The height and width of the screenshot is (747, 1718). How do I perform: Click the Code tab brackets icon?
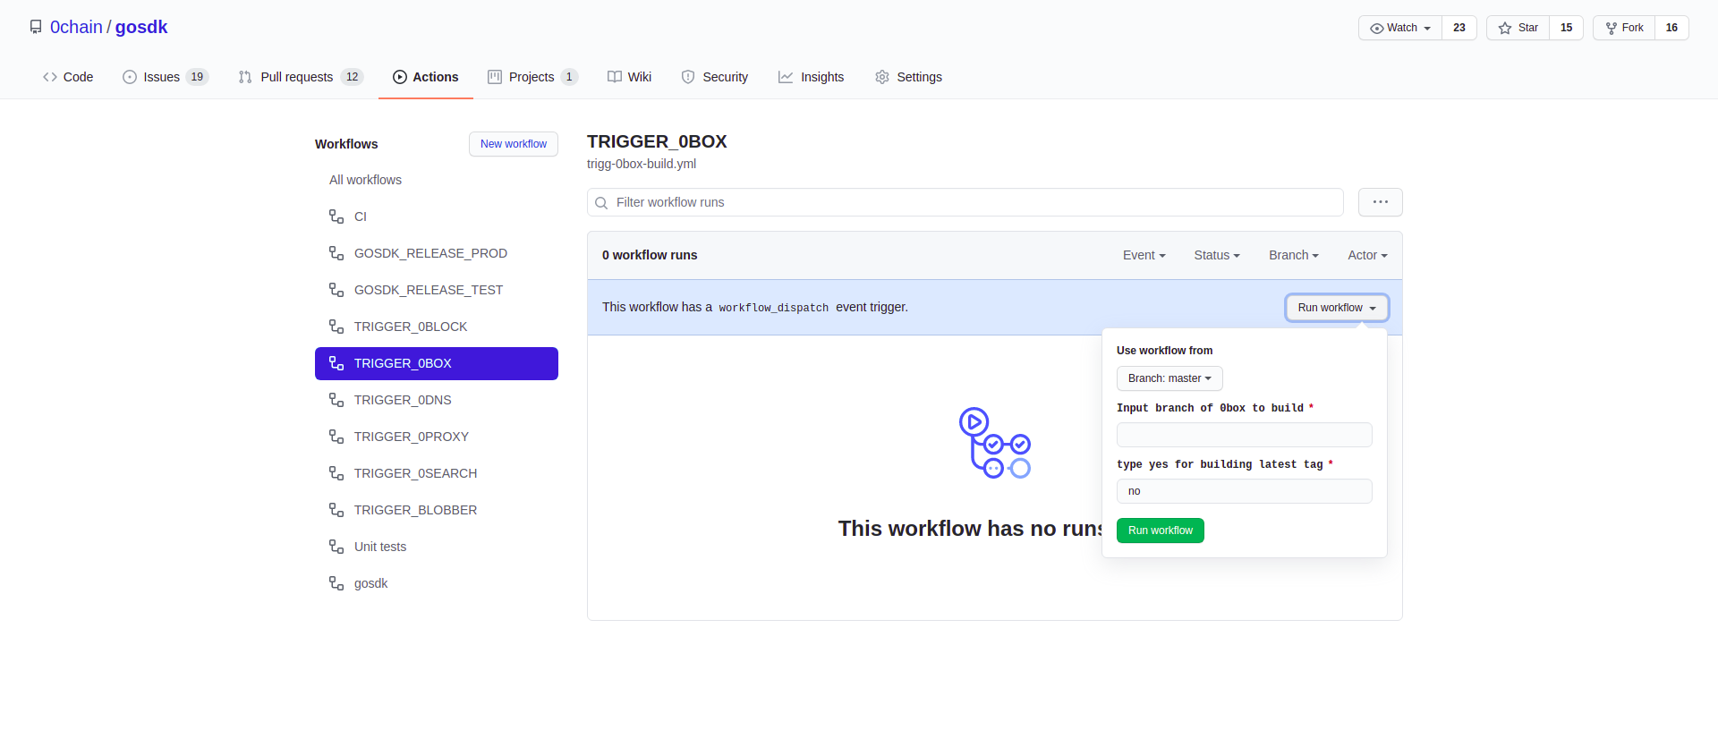(x=50, y=77)
